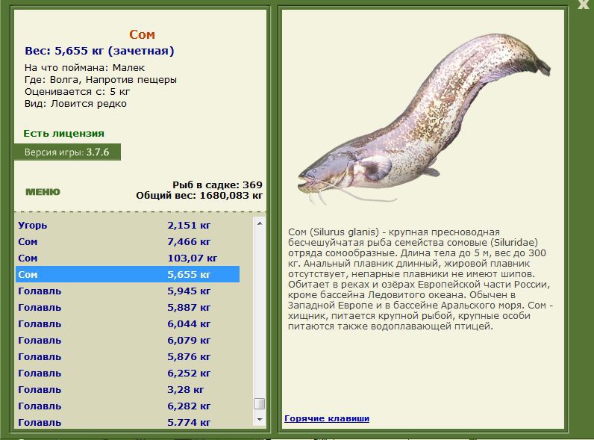Close the window with the X button
This screenshot has width=594, height=440.
(584, 4)
